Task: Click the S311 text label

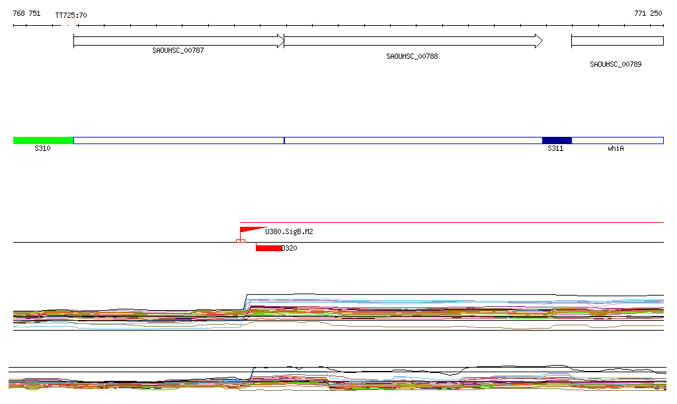Action: pyautogui.click(x=555, y=149)
